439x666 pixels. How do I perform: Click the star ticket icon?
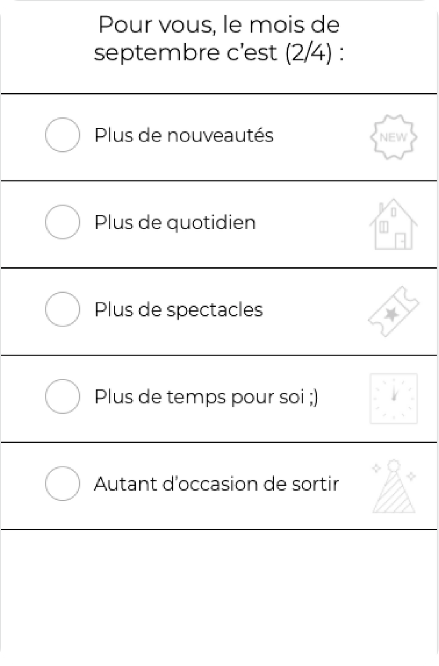(x=393, y=311)
